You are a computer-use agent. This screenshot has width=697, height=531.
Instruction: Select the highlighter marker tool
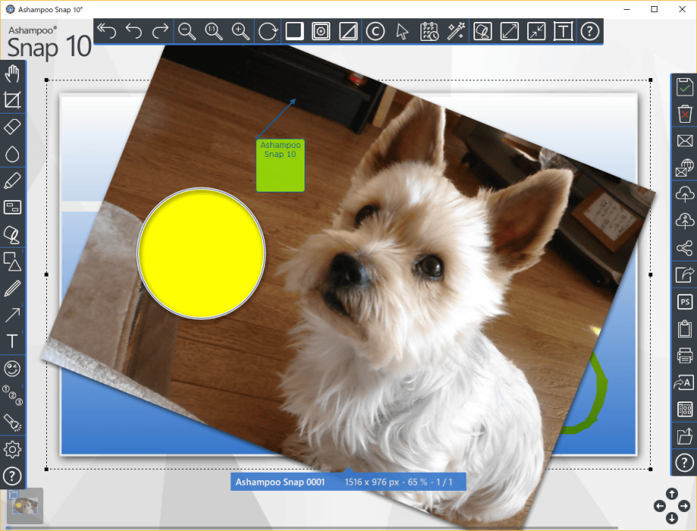pyautogui.click(x=12, y=181)
